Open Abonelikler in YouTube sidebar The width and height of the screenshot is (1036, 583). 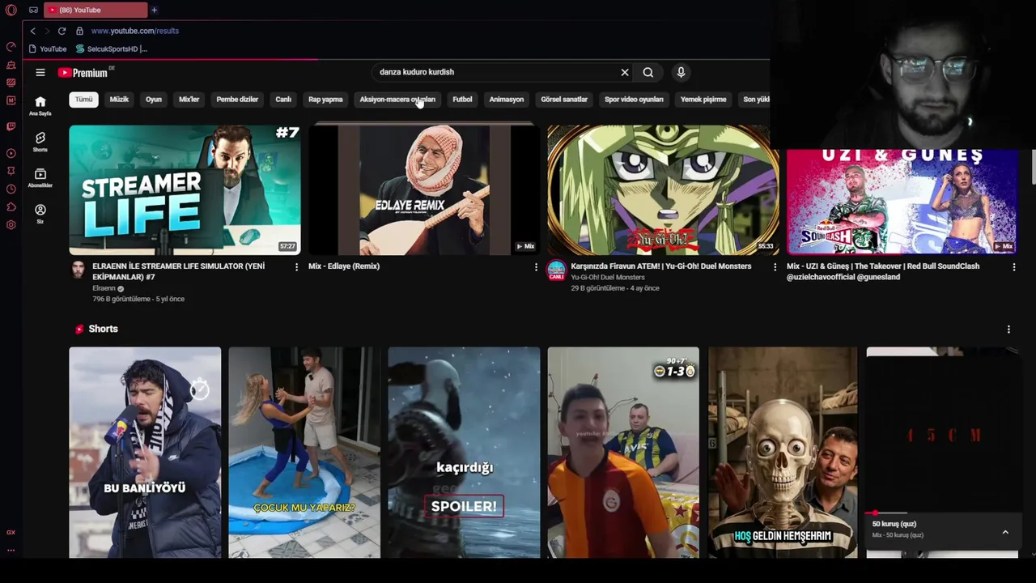click(x=40, y=178)
